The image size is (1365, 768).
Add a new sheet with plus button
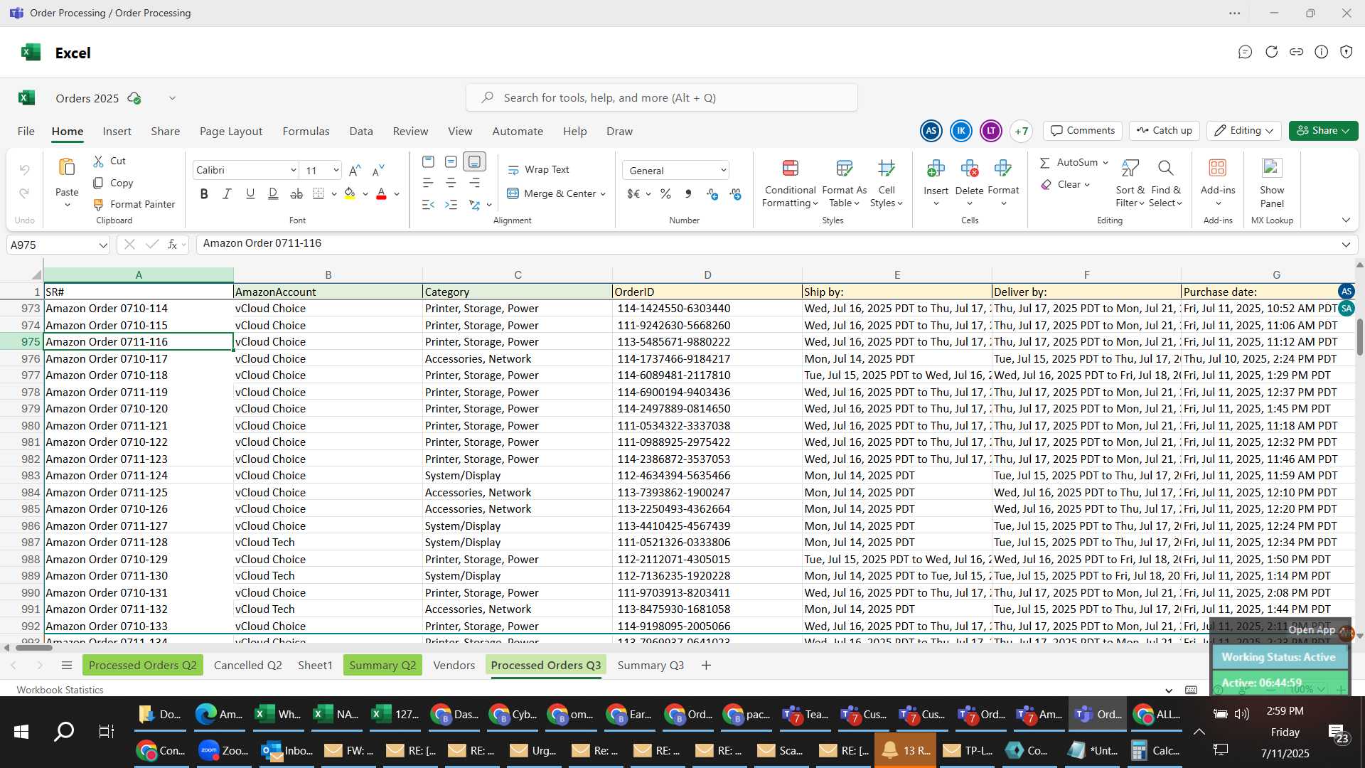pos(706,666)
